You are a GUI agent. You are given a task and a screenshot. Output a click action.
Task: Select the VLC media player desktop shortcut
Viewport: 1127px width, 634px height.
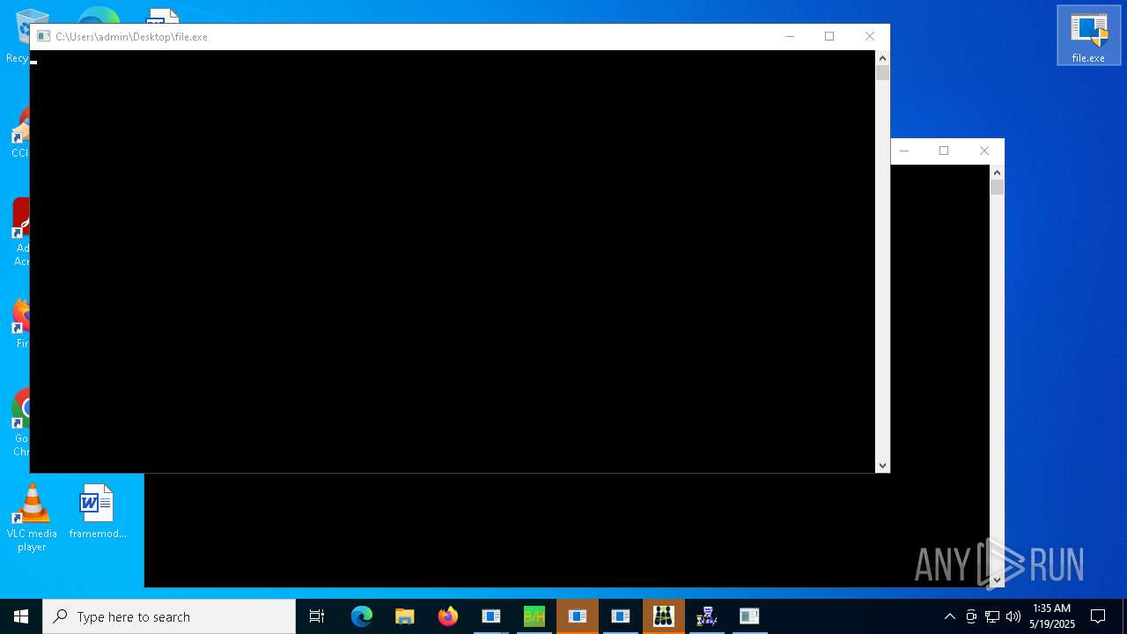point(32,518)
